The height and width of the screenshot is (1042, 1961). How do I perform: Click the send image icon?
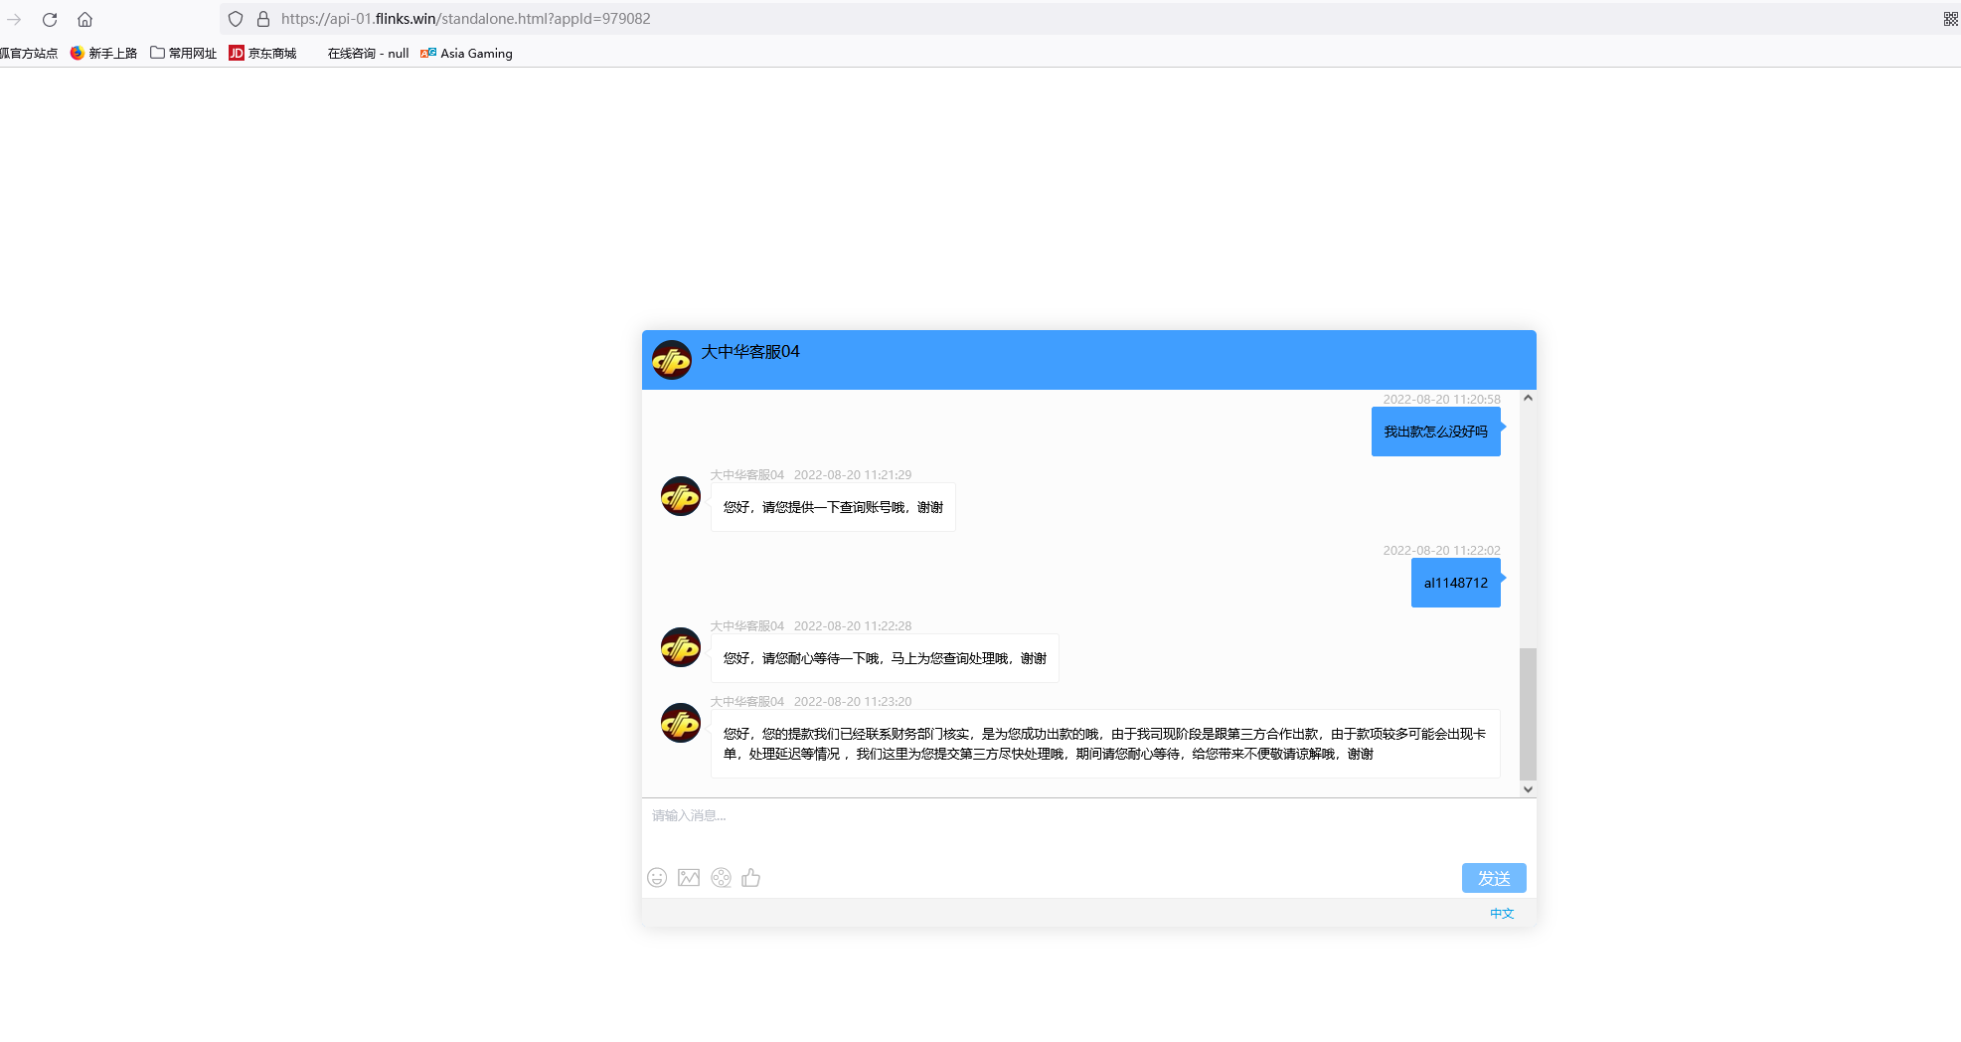[x=689, y=878]
